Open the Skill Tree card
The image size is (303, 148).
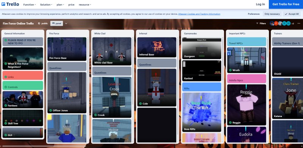(x=23, y=118)
